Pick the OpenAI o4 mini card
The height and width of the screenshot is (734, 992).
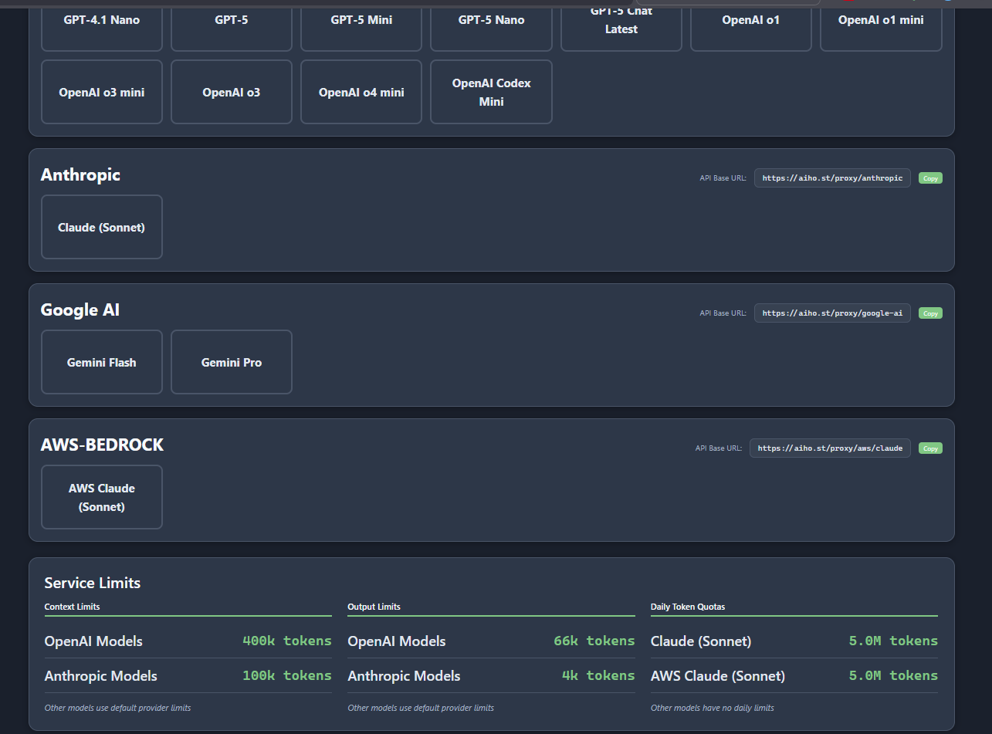point(361,92)
